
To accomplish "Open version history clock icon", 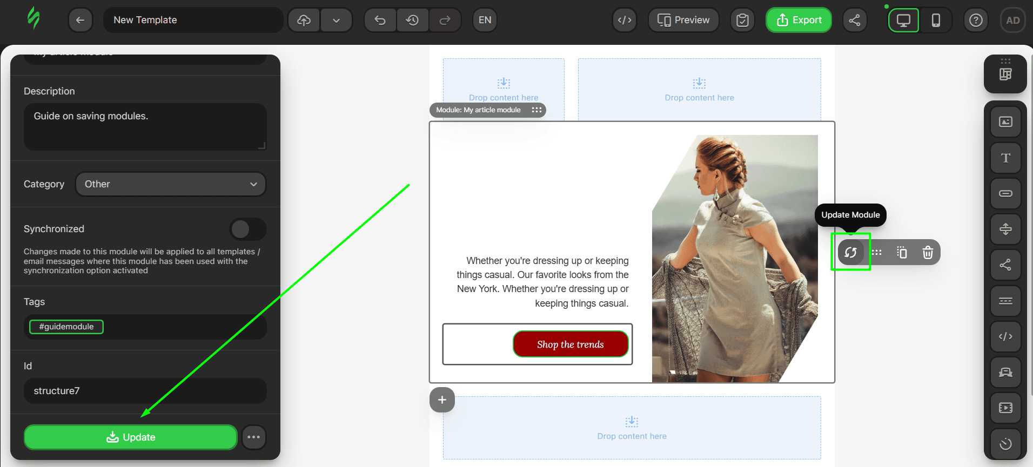I will click(x=412, y=20).
